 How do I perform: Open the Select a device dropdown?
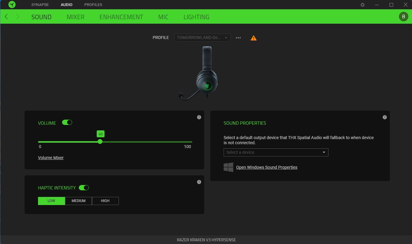[x=276, y=152]
